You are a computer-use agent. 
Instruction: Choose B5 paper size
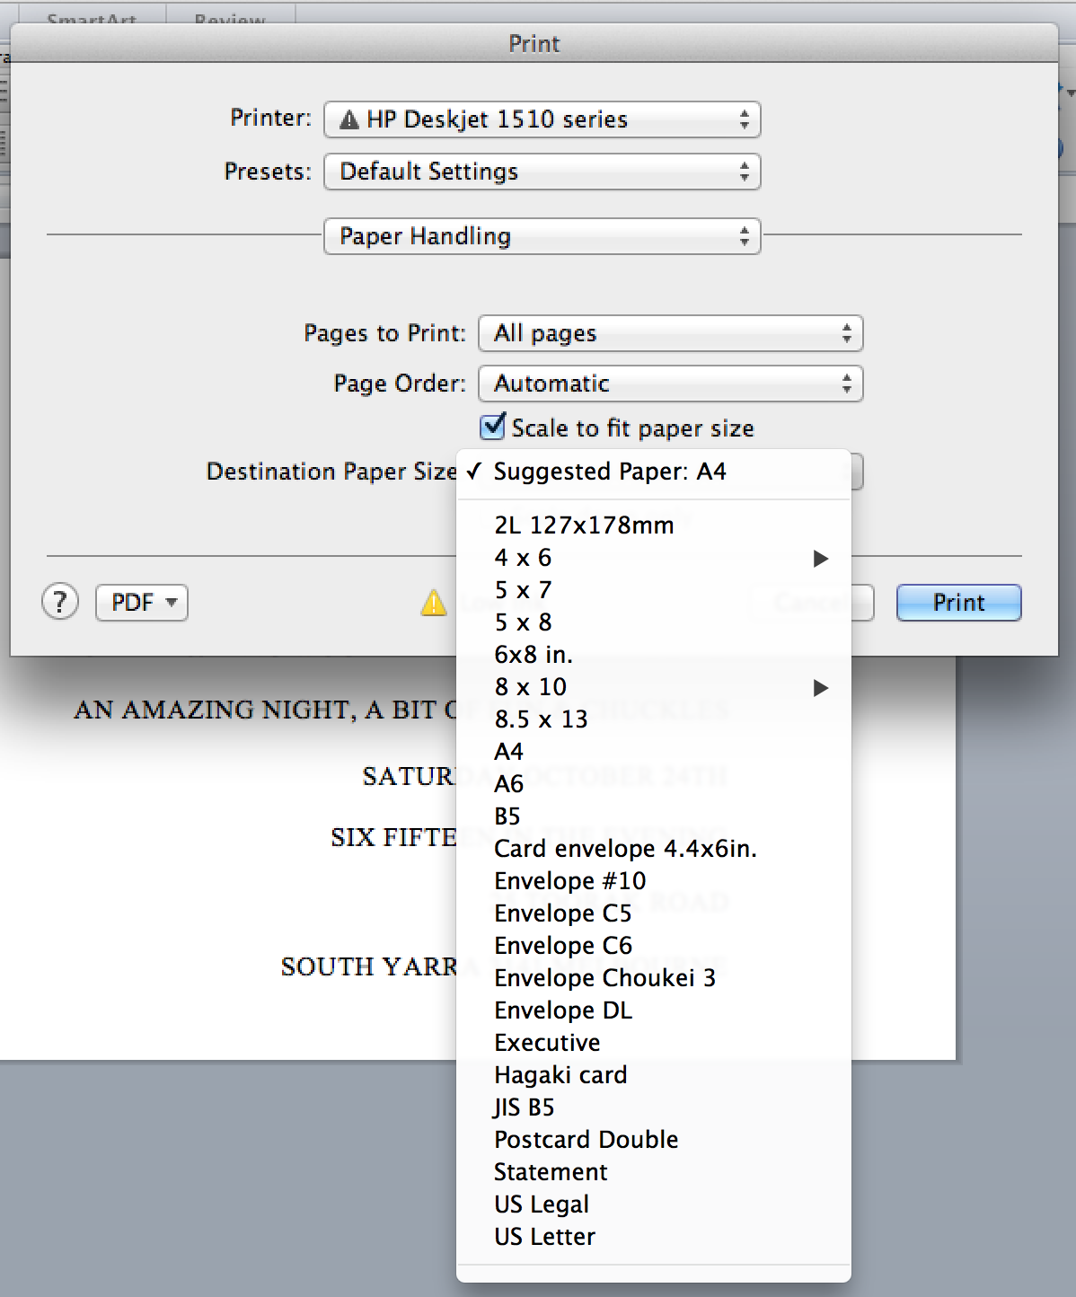pyautogui.click(x=653, y=816)
